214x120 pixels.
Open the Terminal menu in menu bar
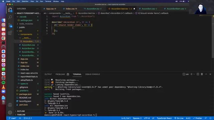point(48,1)
